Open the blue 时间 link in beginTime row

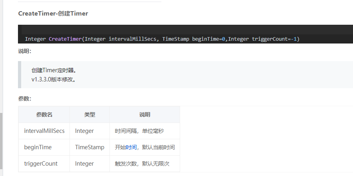(x=131, y=147)
